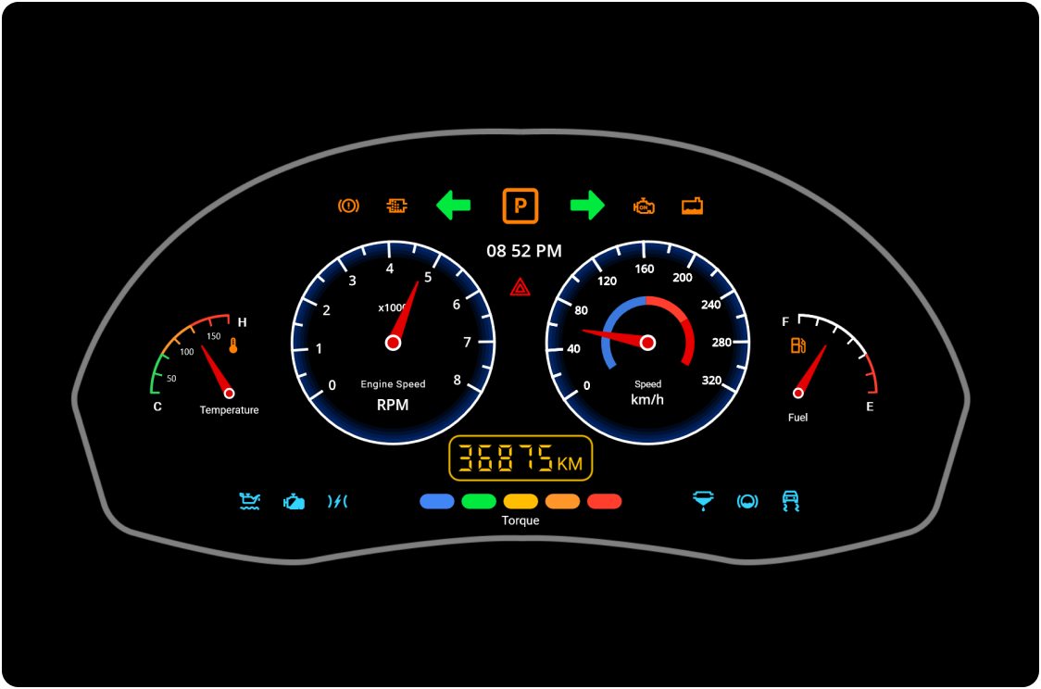
Task: Click the orange thermometer icon
Action: tap(233, 345)
